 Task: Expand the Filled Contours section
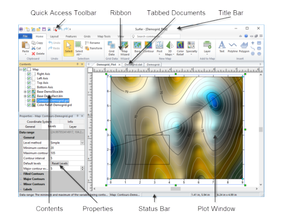coord(21,174)
